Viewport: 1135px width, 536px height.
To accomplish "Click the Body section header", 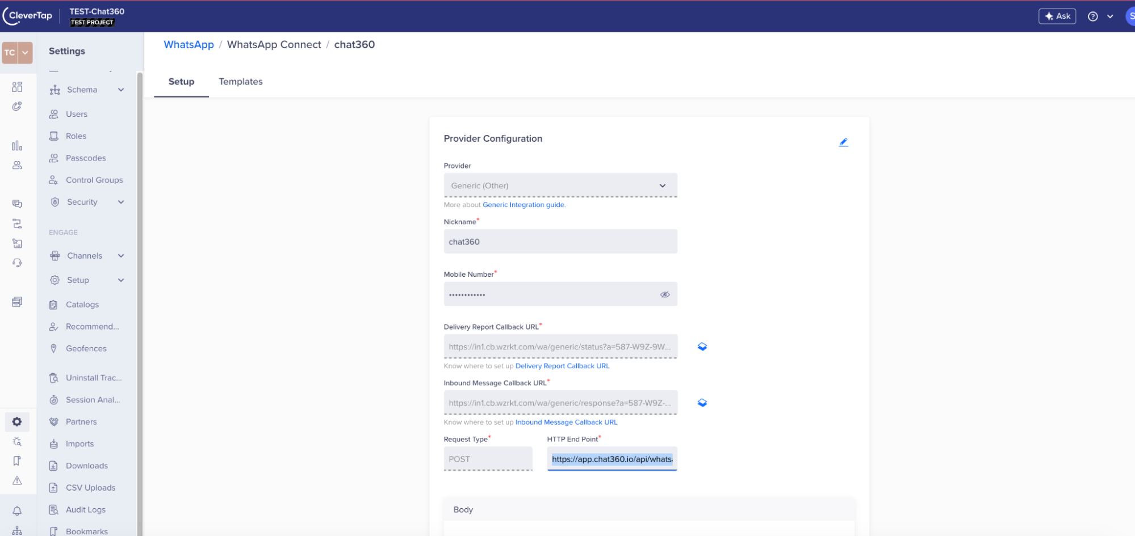I will click(x=649, y=509).
